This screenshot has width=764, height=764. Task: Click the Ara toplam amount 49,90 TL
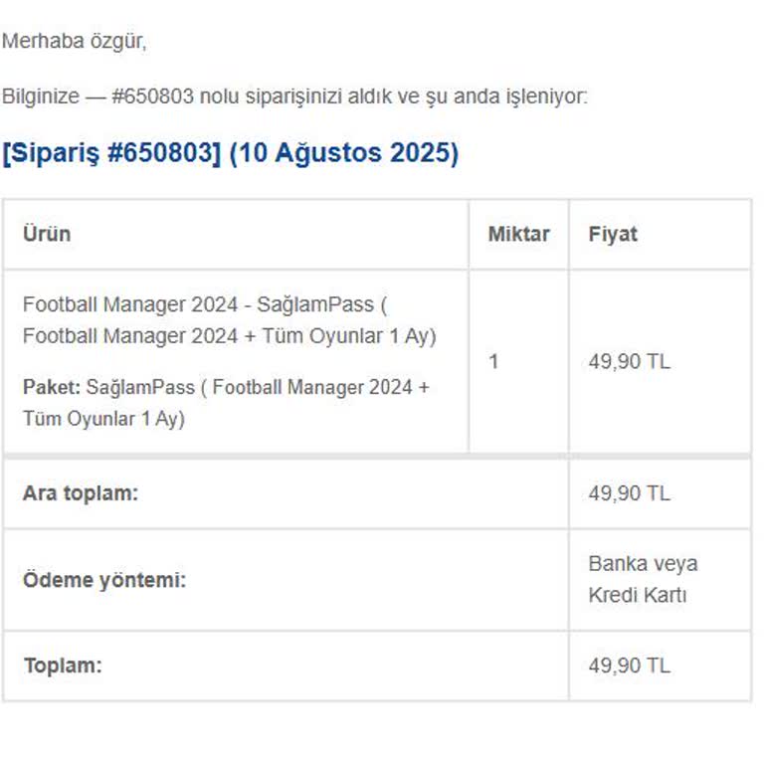pos(630,493)
